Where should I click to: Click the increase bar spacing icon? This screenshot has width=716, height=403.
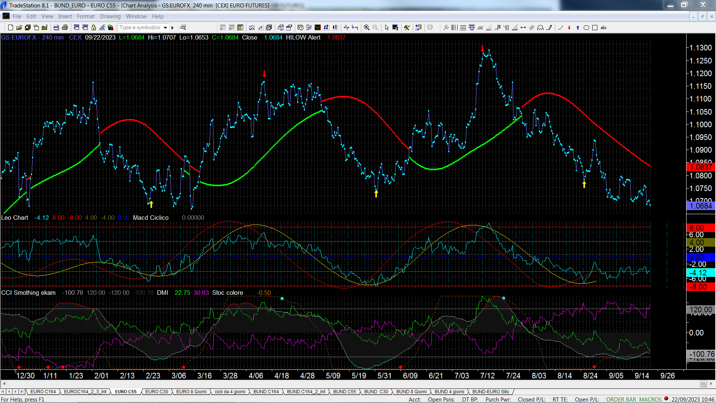[x=355, y=27]
